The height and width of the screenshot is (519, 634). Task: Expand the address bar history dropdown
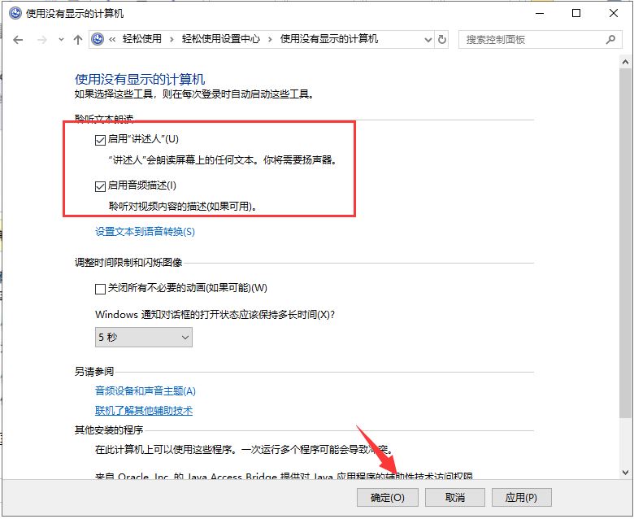click(428, 39)
